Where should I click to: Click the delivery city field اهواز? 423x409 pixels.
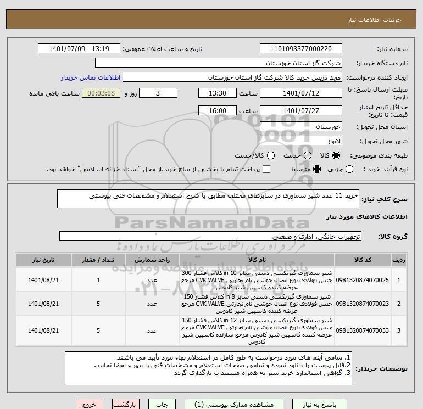click(x=301, y=141)
